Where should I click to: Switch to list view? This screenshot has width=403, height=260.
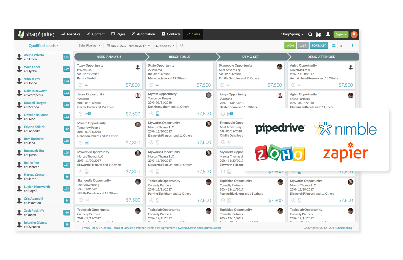coord(341,46)
